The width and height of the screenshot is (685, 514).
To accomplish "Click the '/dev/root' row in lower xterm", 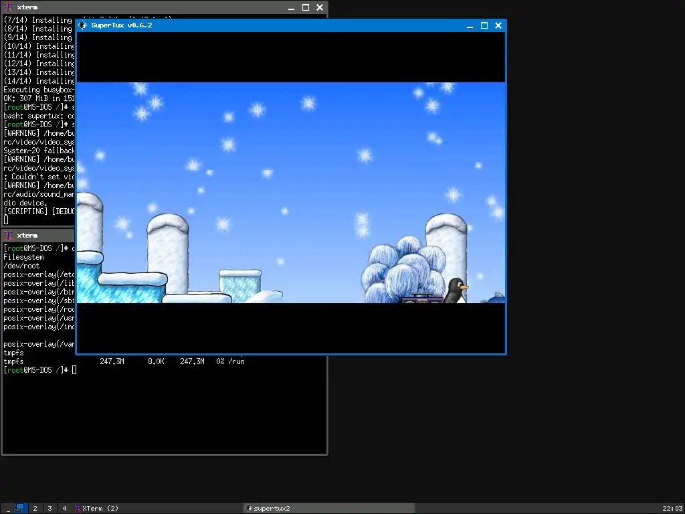I will (21, 266).
